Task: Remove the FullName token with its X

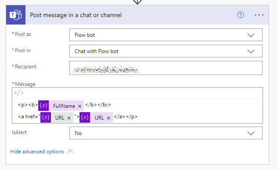Action: pyautogui.click(x=79, y=106)
